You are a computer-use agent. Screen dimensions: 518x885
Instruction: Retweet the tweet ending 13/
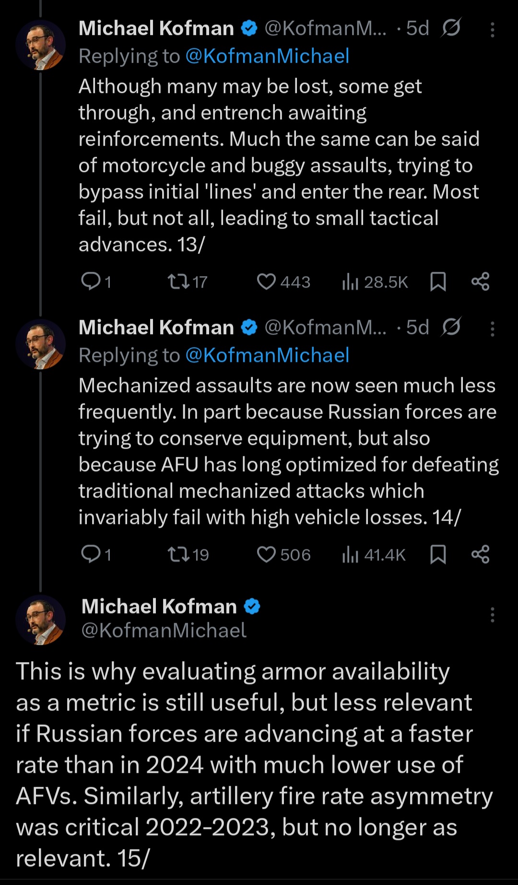(178, 281)
